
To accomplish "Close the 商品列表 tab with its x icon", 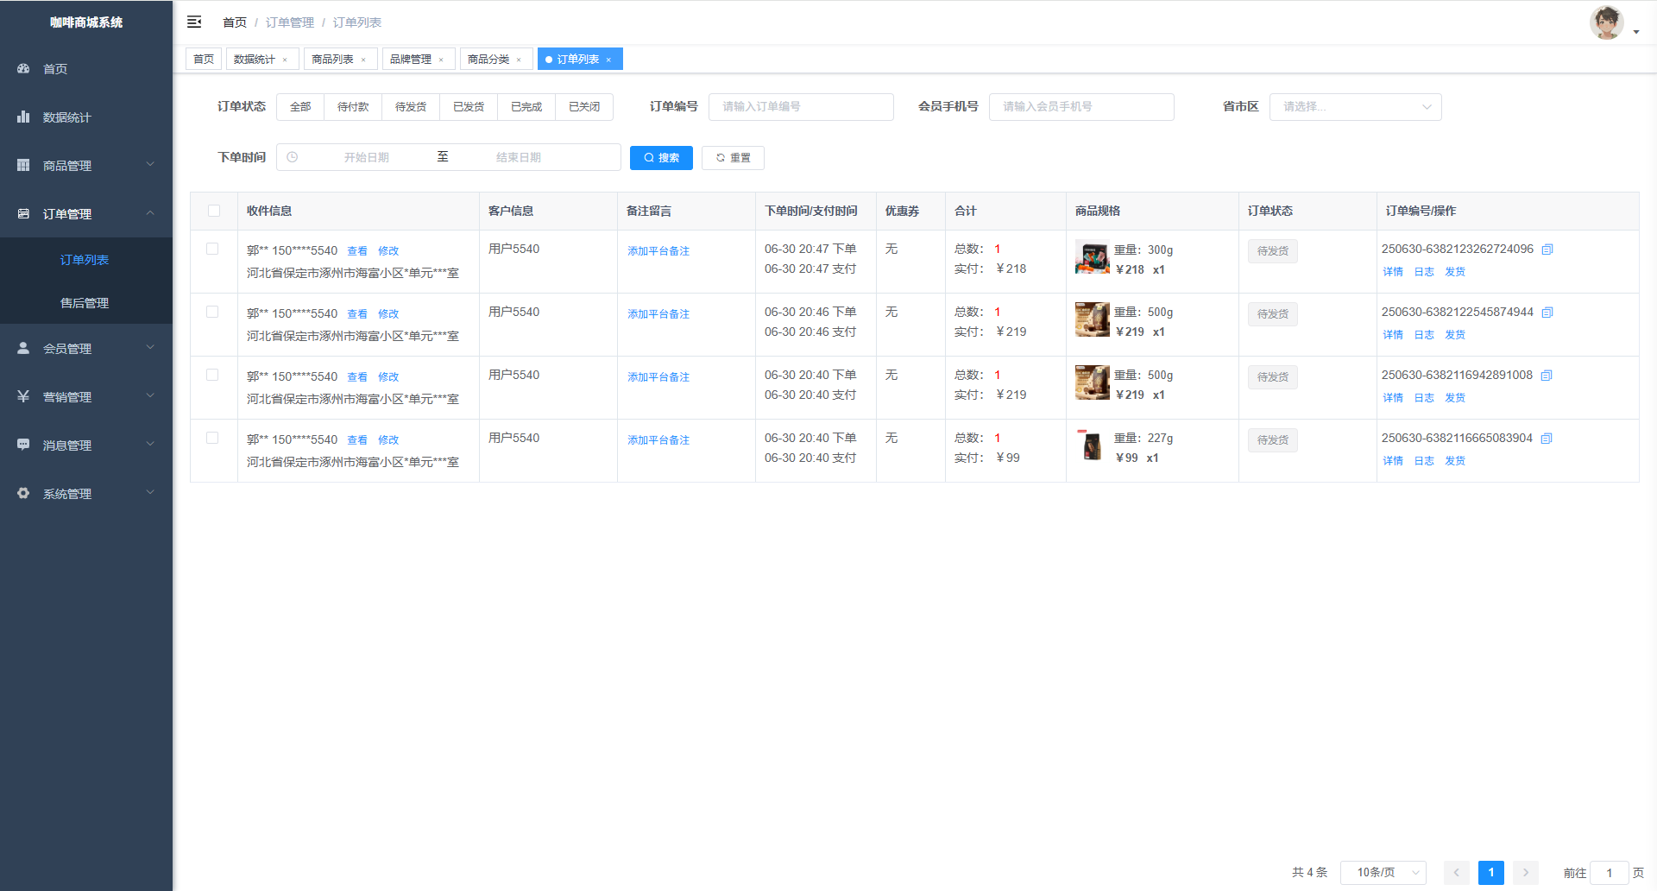I will pyautogui.click(x=363, y=60).
